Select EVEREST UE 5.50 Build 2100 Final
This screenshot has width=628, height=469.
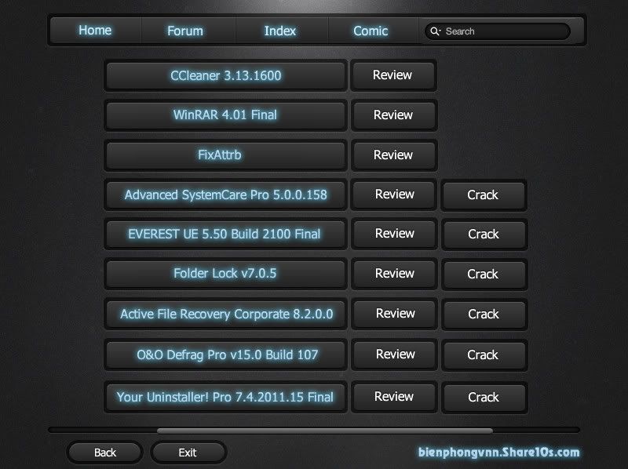[225, 234]
